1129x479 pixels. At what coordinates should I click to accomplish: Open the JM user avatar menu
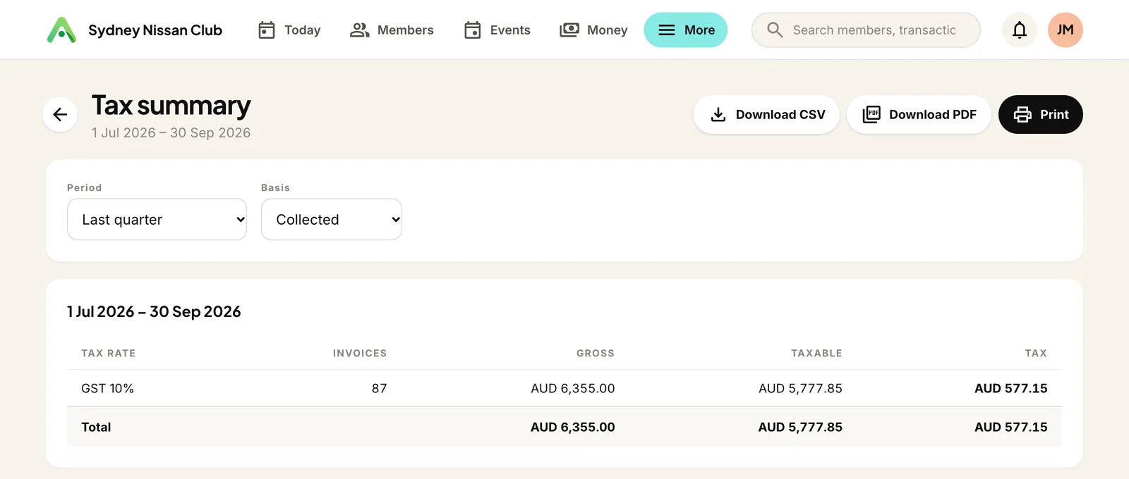tap(1065, 30)
